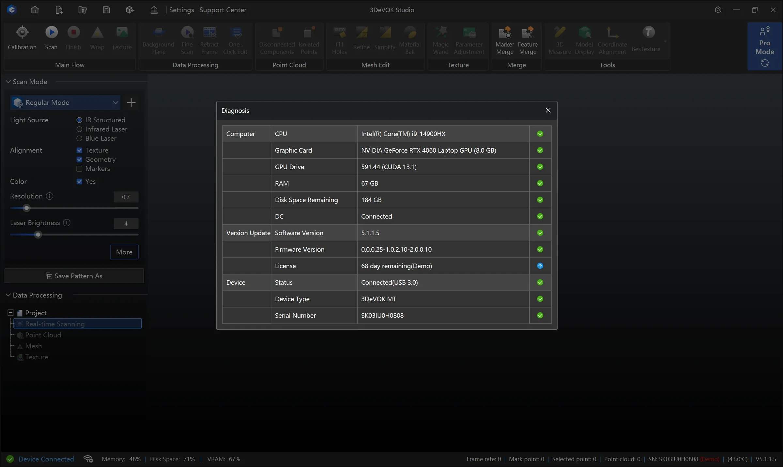Click the More button
Viewport: 783px width, 467px height.
(x=124, y=252)
